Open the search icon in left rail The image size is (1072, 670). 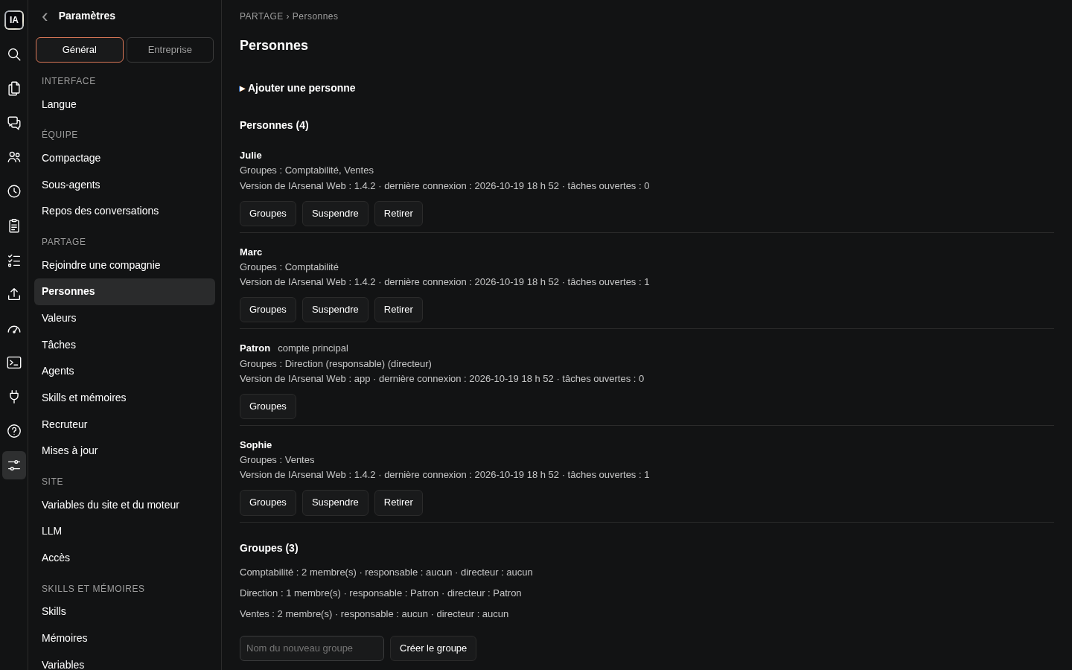tap(14, 54)
